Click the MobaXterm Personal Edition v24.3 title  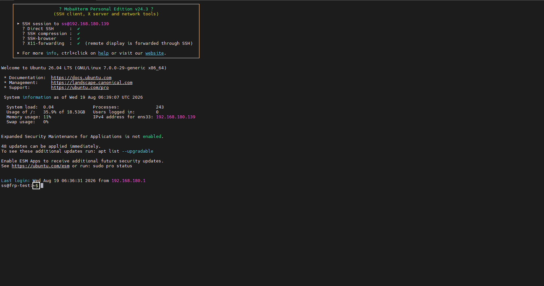[x=106, y=9]
